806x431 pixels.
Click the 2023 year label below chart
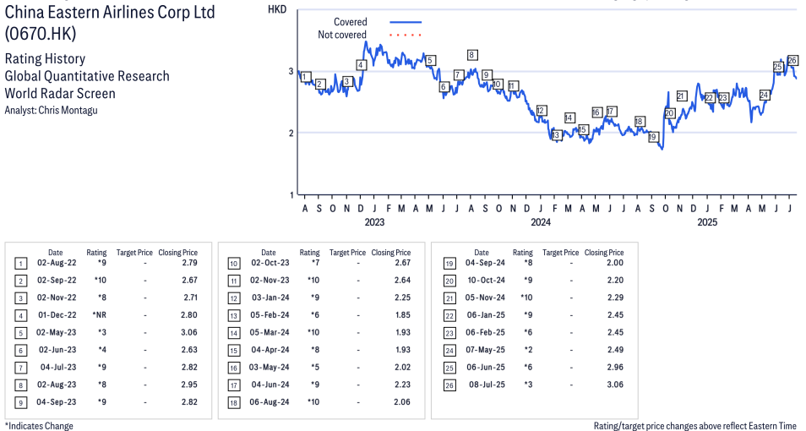pos(374,222)
